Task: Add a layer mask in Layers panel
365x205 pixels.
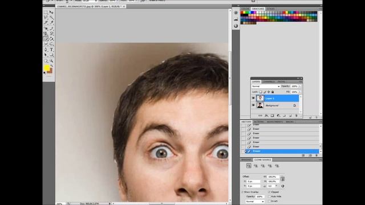Action: click(x=272, y=116)
